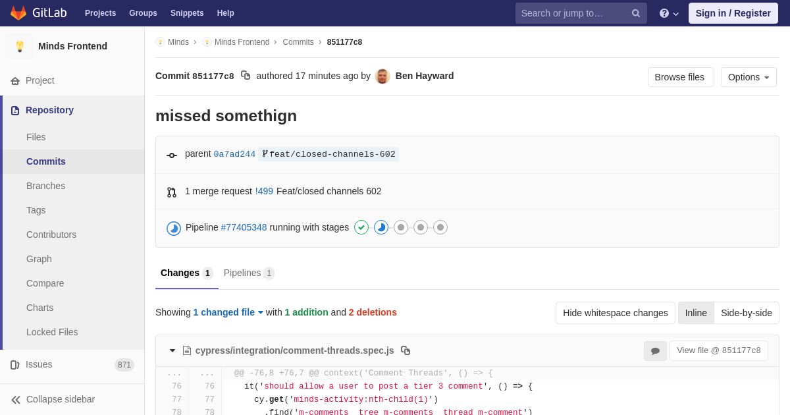Click the Repository document icon

(15, 111)
